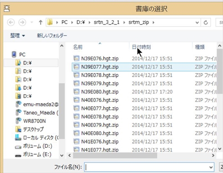Select the highlighted first D:¥ tree item

point(31,63)
